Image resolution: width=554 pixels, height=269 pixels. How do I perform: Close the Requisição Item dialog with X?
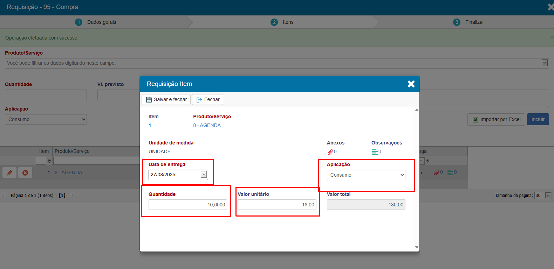pos(411,84)
